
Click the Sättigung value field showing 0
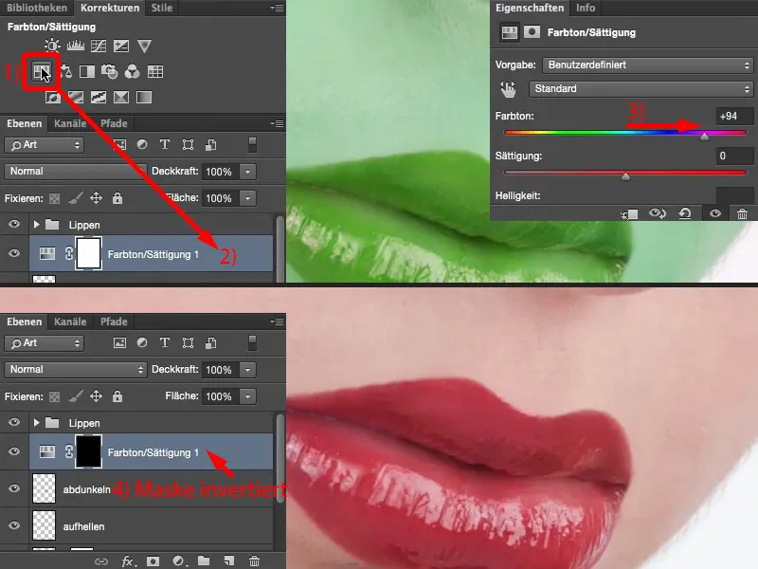click(x=733, y=156)
